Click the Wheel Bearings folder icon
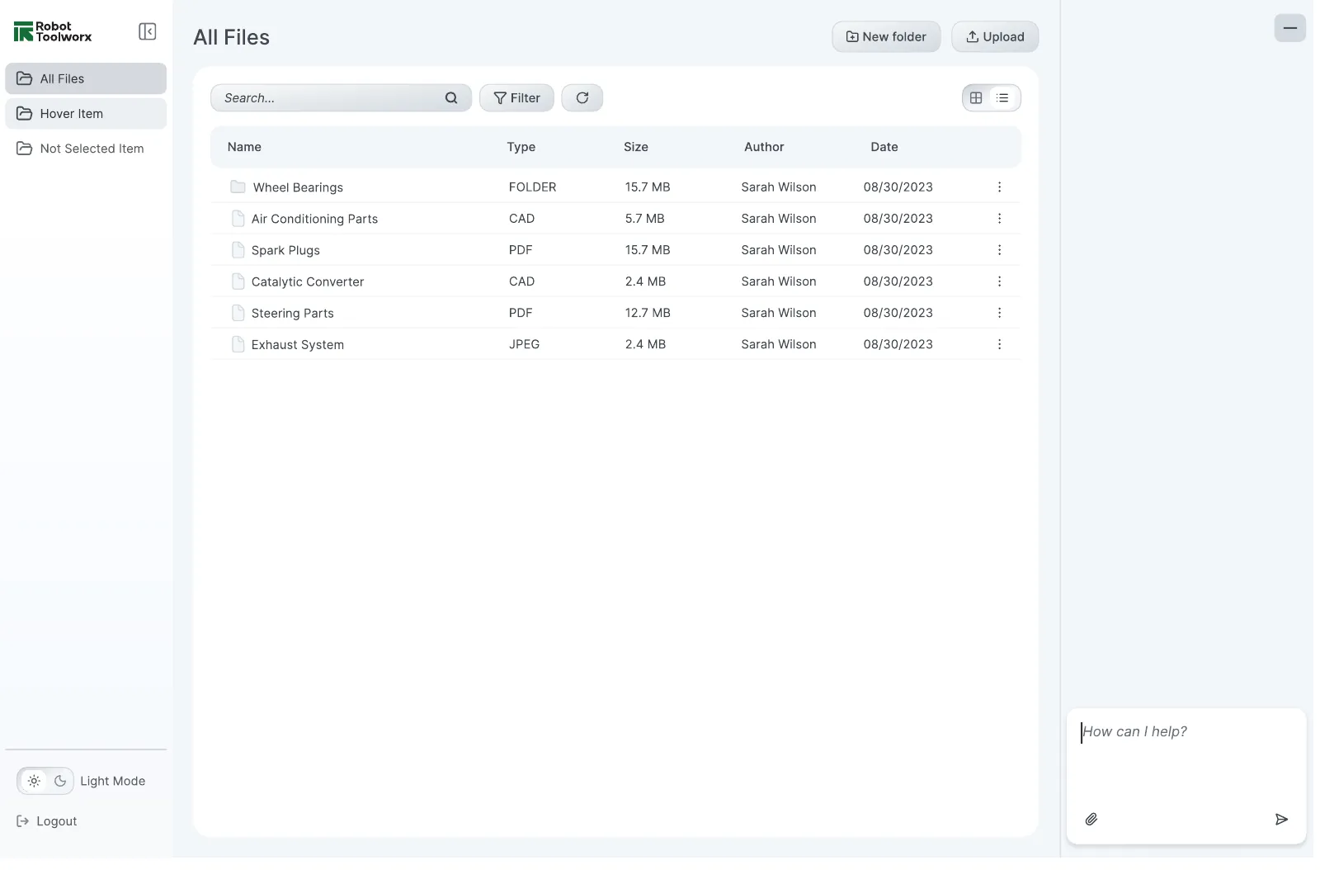1320x870 pixels. 238,187
